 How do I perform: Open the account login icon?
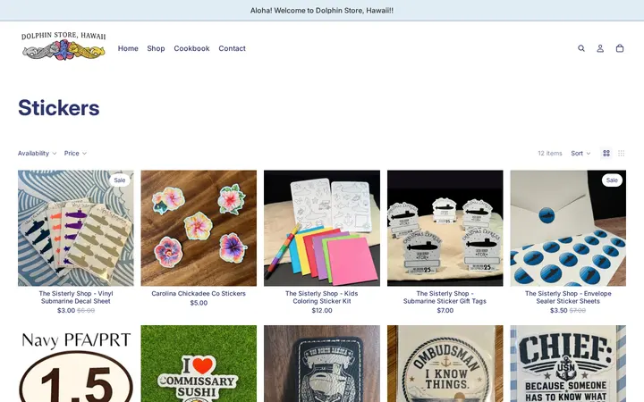[x=600, y=48]
